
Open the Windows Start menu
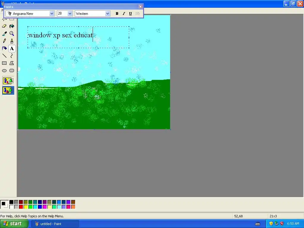coord(14,224)
